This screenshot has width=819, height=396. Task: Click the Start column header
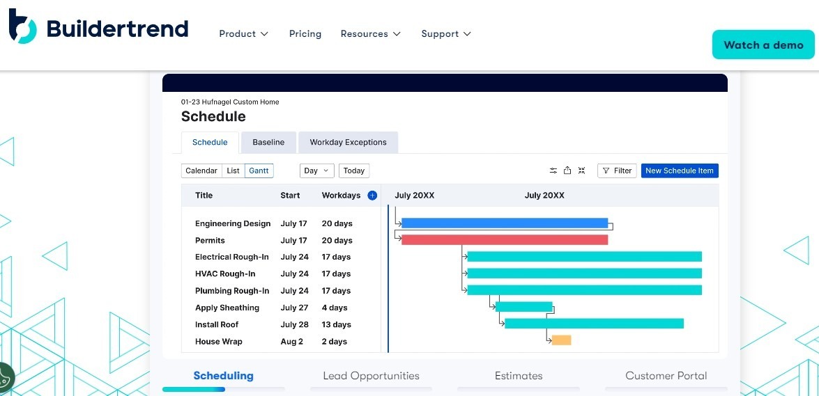click(x=290, y=195)
